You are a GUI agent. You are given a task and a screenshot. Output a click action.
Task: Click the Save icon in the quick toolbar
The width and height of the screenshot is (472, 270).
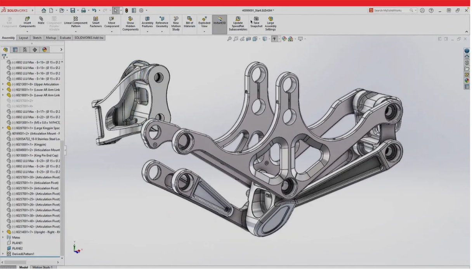coord(73,10)
